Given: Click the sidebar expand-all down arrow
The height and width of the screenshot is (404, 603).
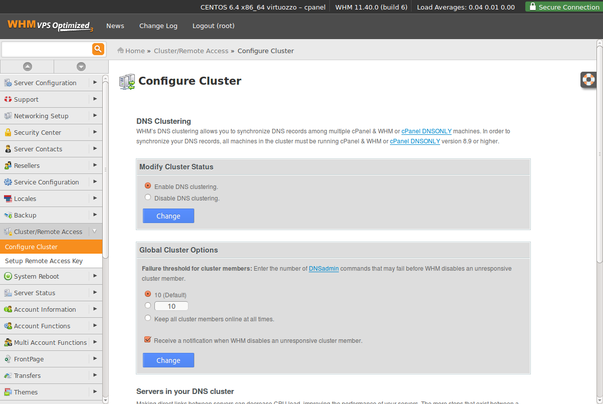Looking at the screenshot, I should (x=81, y=66).
